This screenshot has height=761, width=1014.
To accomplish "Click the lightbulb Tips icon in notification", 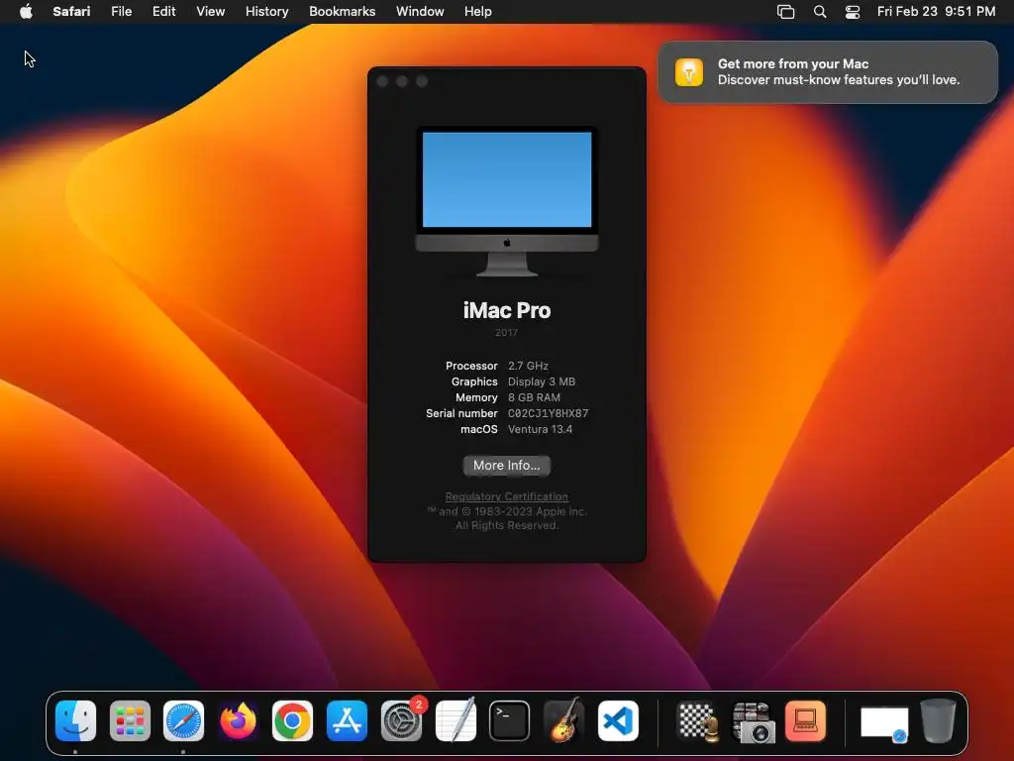I will 689,71.
